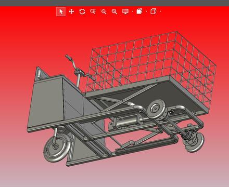
Task: Select the handlebar grip
Action: (x=68, y=58)
